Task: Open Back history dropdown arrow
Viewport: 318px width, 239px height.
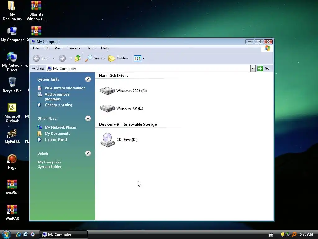Action: (53, 58)
